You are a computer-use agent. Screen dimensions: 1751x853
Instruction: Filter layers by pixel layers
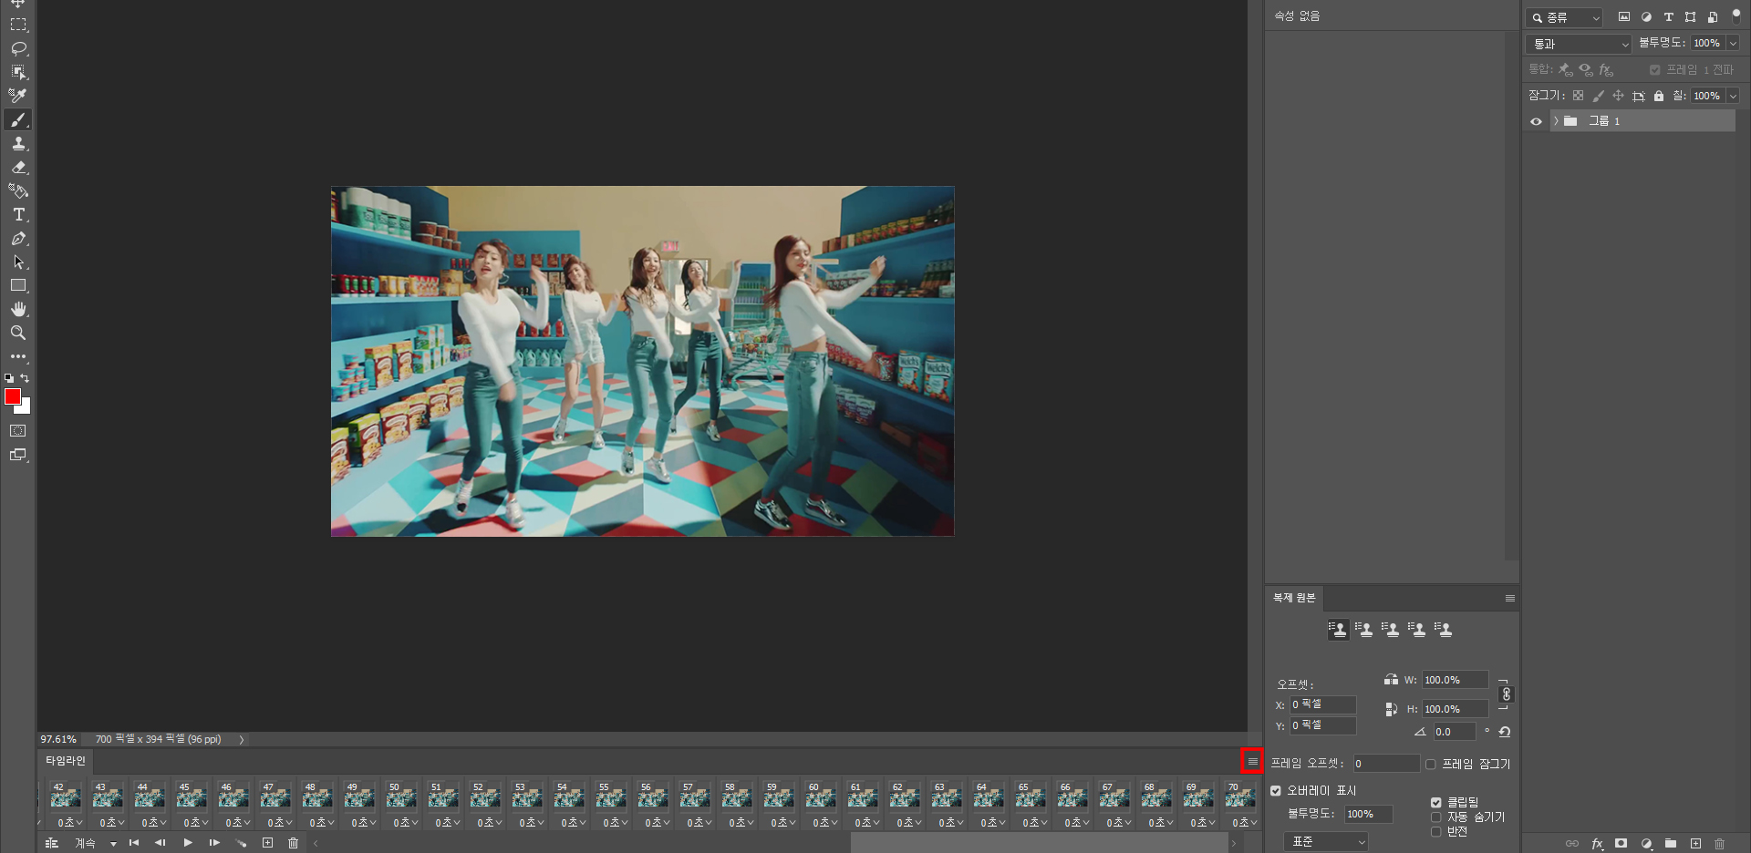[x=1624, y=17]
